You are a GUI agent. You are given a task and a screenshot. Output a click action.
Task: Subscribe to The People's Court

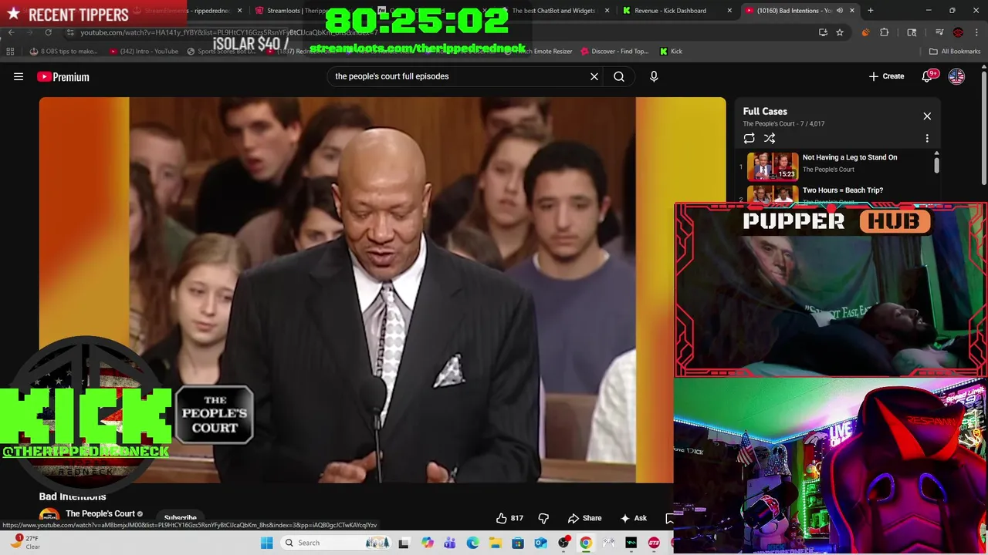pos(180,518)
